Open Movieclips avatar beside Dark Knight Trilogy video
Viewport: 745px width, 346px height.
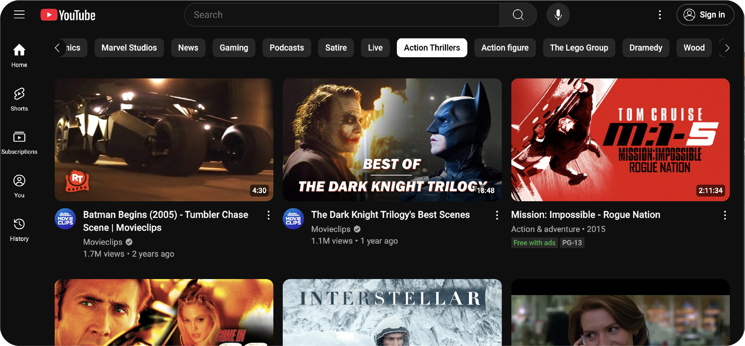pos(293,219)
